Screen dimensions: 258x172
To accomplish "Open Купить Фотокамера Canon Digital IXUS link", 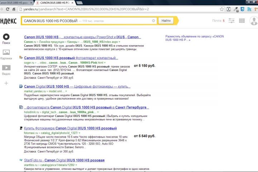I will tap(70, 128).
